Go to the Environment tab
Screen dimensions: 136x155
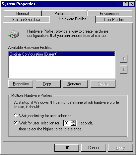110,14
